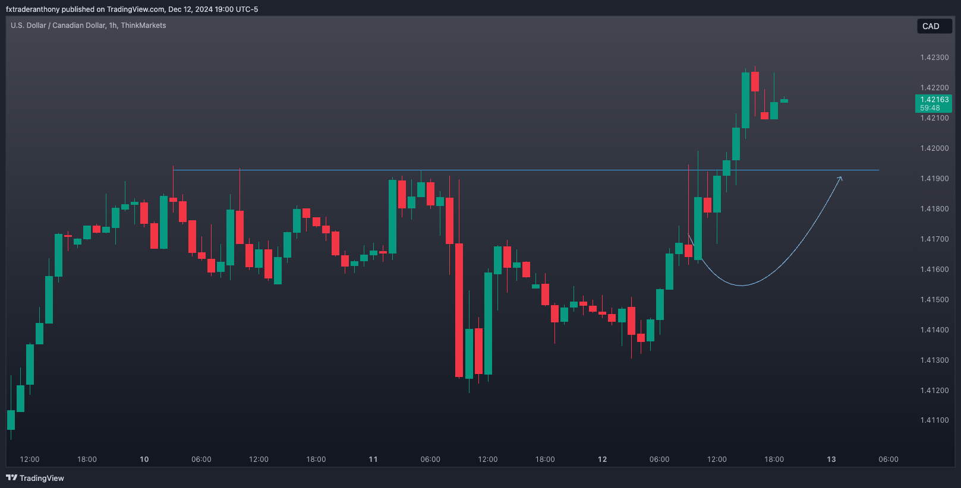Viewport: 961px width, 488px height.
Task: Click the 1.41500 price axis label
Action: 934,300
